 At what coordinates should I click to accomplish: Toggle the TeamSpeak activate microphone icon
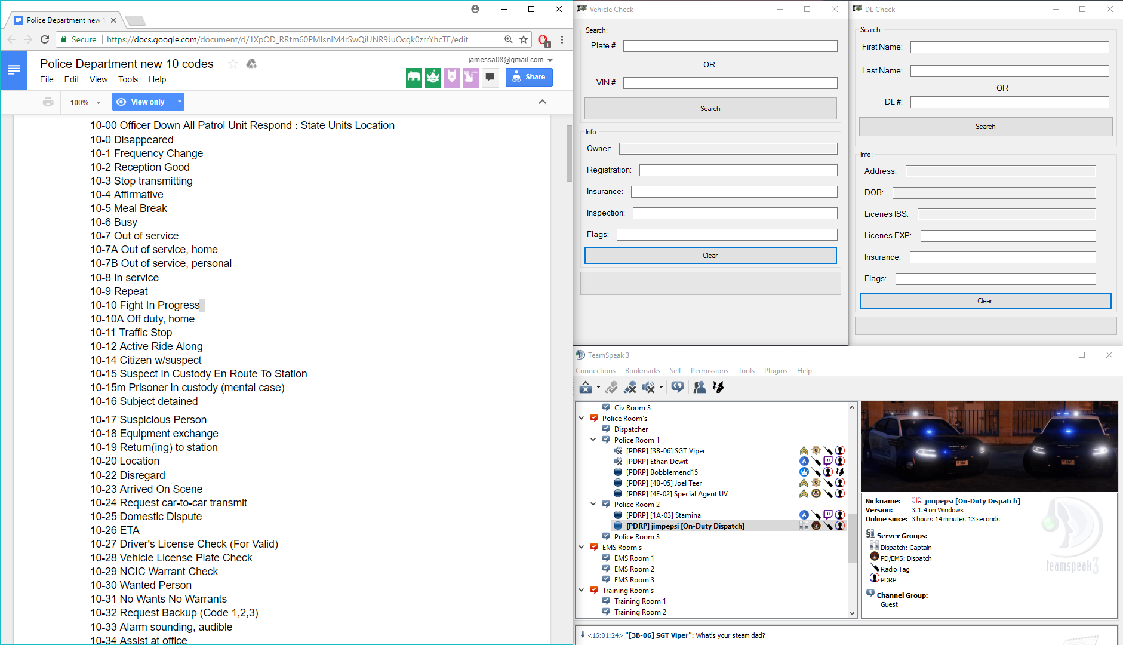pyautogui.click(x=611, y=387)
